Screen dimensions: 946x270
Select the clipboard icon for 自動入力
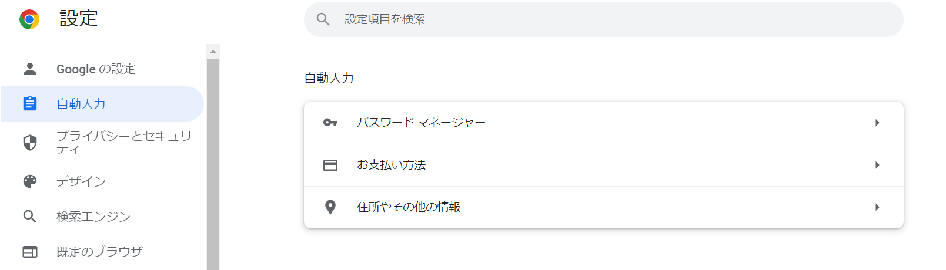[x=30, y=103]
